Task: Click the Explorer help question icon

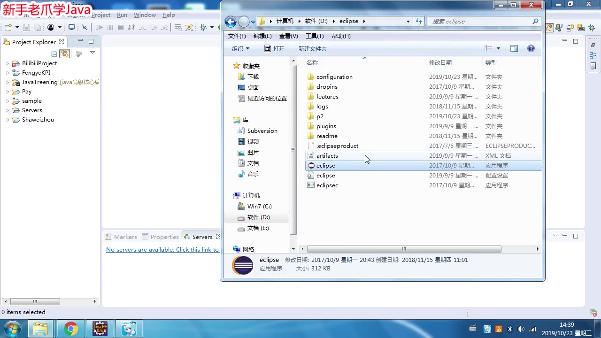Action: pos(531,48)
